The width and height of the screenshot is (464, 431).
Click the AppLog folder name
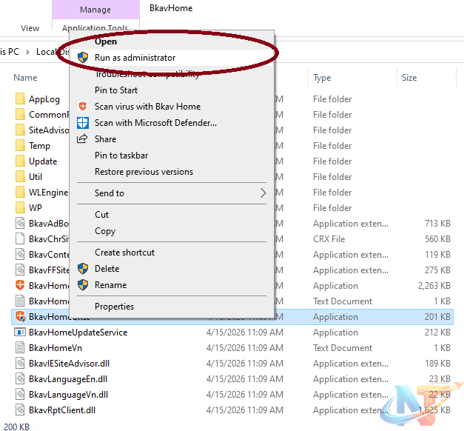tap(44, 99)
